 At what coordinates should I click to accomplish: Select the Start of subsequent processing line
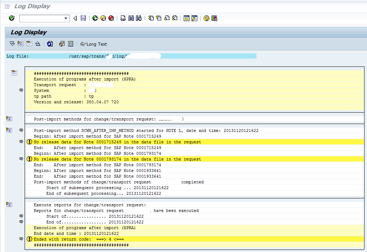click(x=195, y=188)
